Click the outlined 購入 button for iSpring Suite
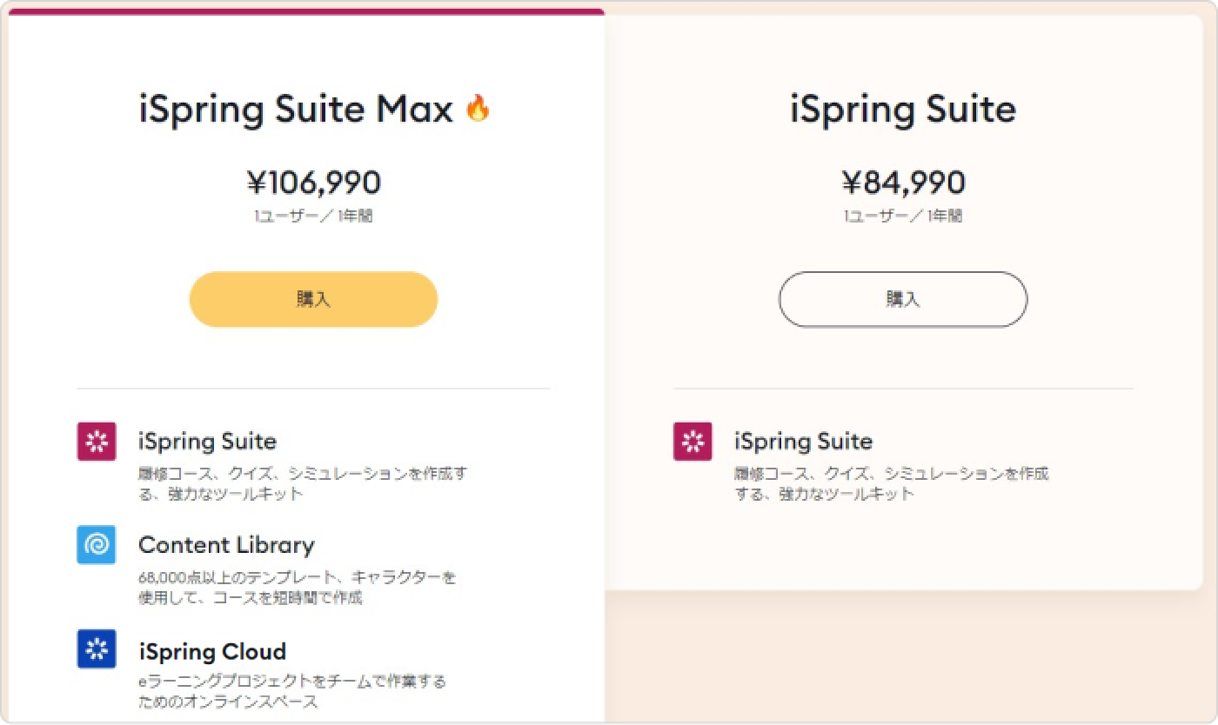 pyautogui.click(x=902, y=299)
